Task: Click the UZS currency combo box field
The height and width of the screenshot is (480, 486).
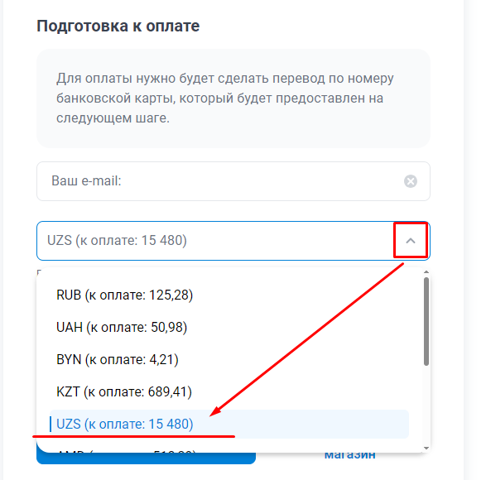Action: [233, 241]
